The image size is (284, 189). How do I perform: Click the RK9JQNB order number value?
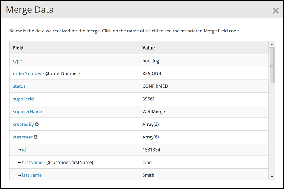point(154,73)
